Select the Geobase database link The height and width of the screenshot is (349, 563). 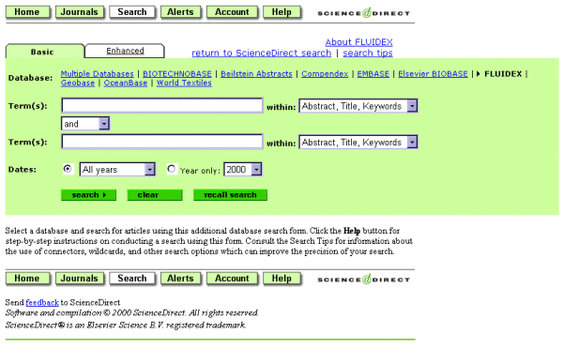click(x=78, y=83)
